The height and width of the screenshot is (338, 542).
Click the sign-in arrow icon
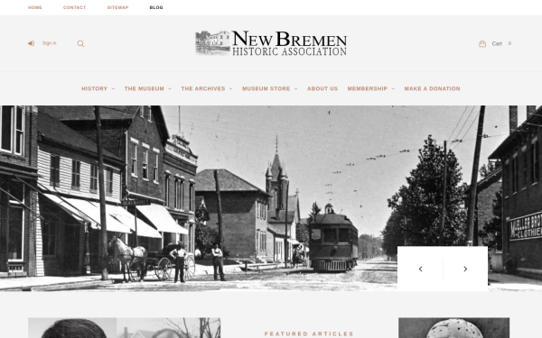click(x=31, y=43)
